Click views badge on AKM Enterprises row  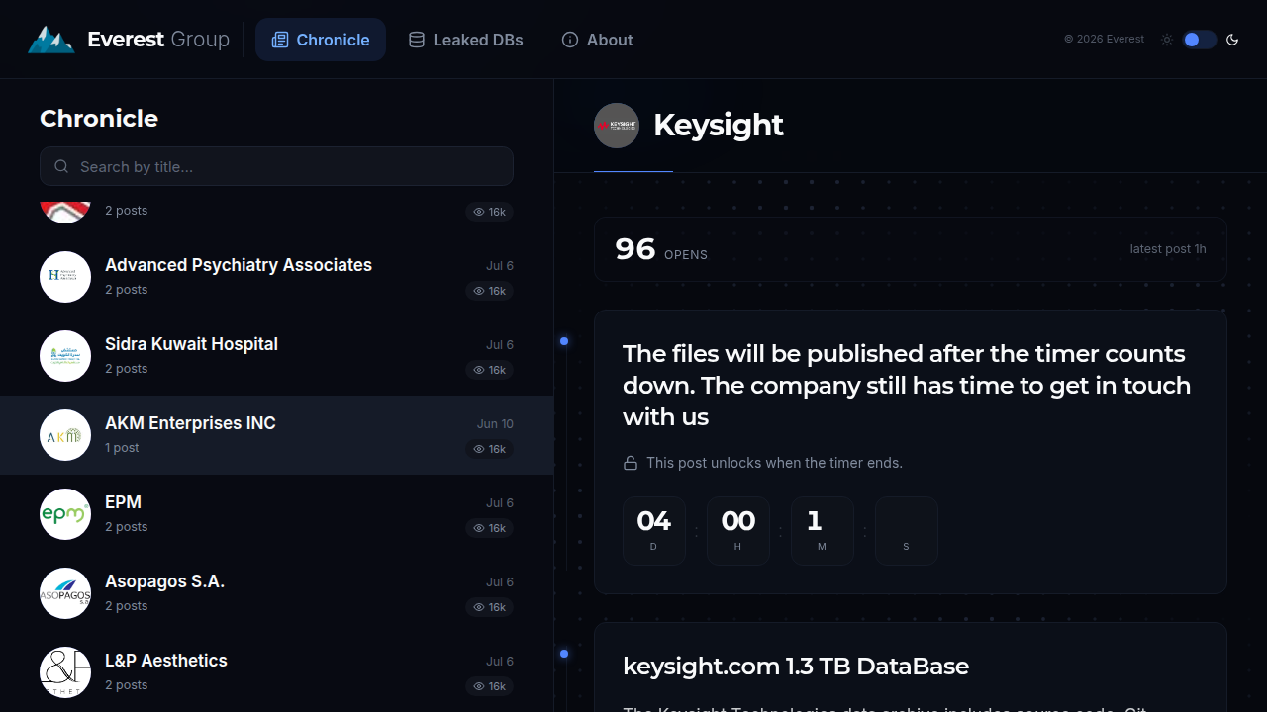(489, 449)
